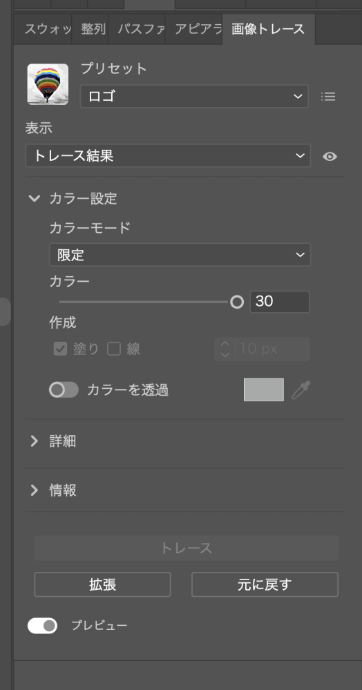
Task: Click the eye icon beside トレース結果
Action: 330,156
